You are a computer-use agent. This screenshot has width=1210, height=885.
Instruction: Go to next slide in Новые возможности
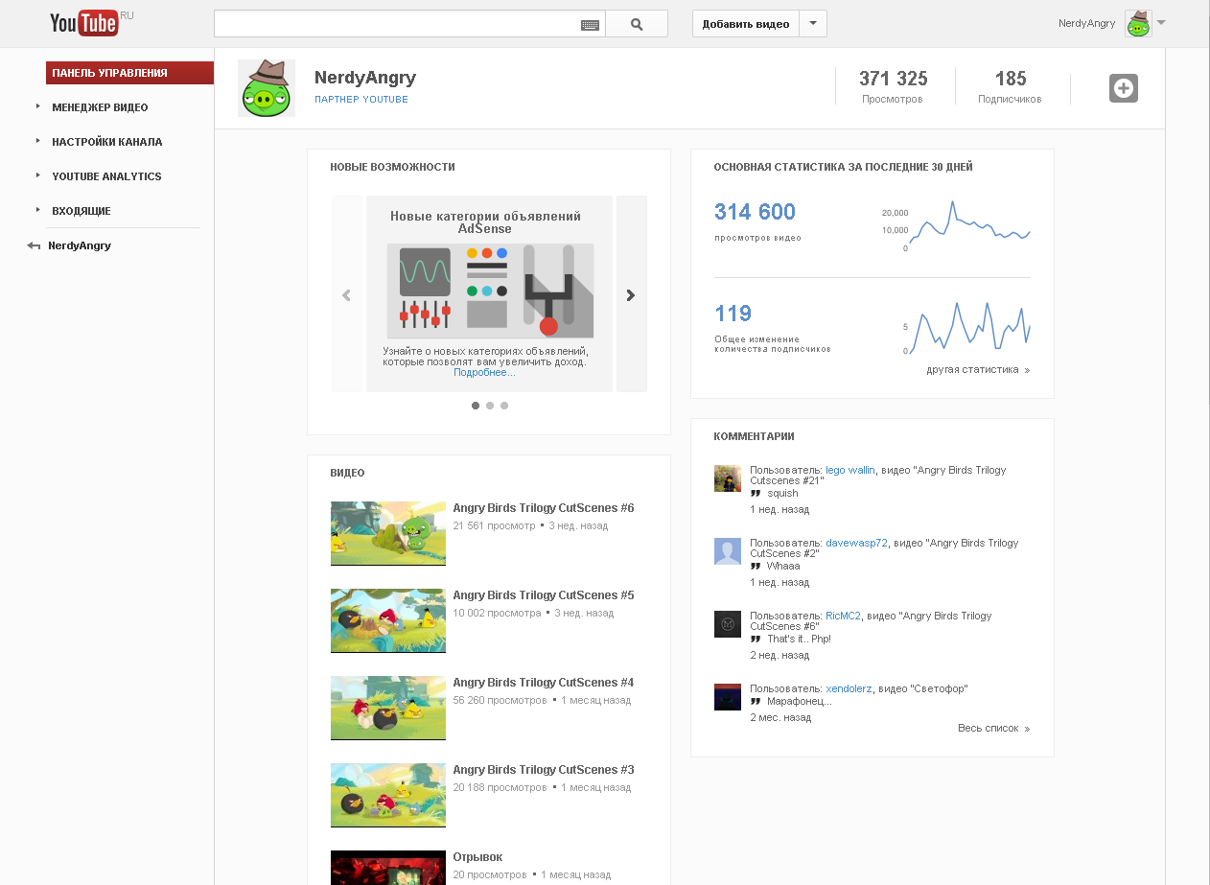[x=631, y=295]
